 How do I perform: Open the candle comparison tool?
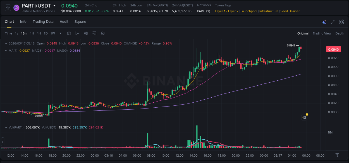click(x=86, y=33)
